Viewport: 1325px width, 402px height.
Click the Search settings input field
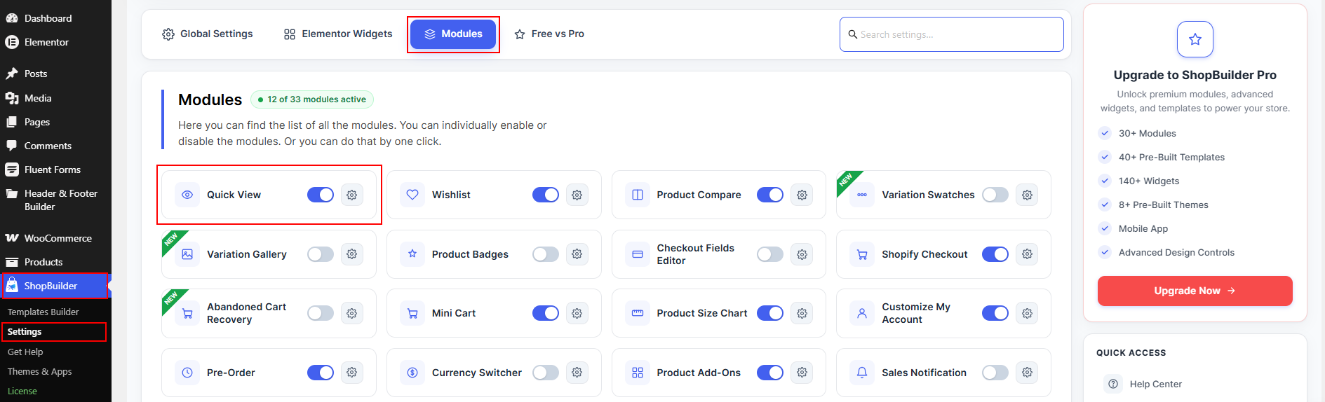(x=951, y=34)
